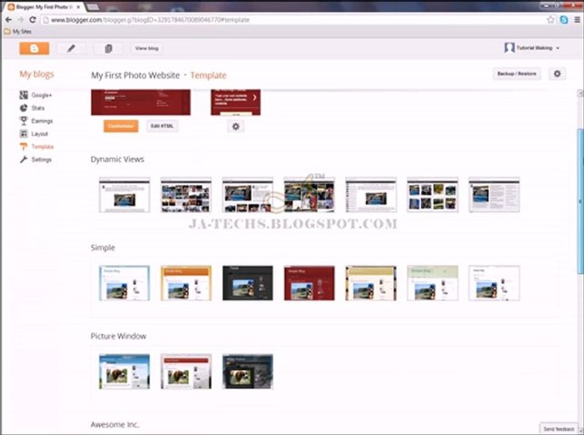
Task: Click the orange Customize button
Action: [x=121, y=126]
